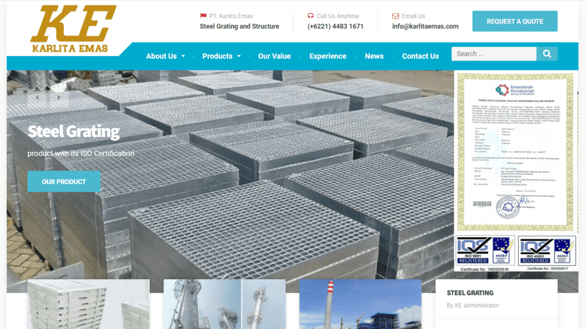Image resolution: width=587 pixels, height=329 pixels.
Task: Click the By KE administrator author line
Action: click(x=473, y=306)
